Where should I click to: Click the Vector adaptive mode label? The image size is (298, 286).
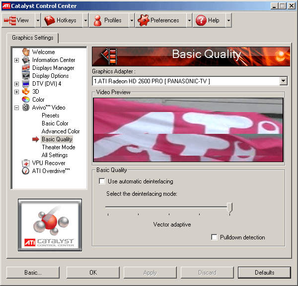tap(172, 225)
